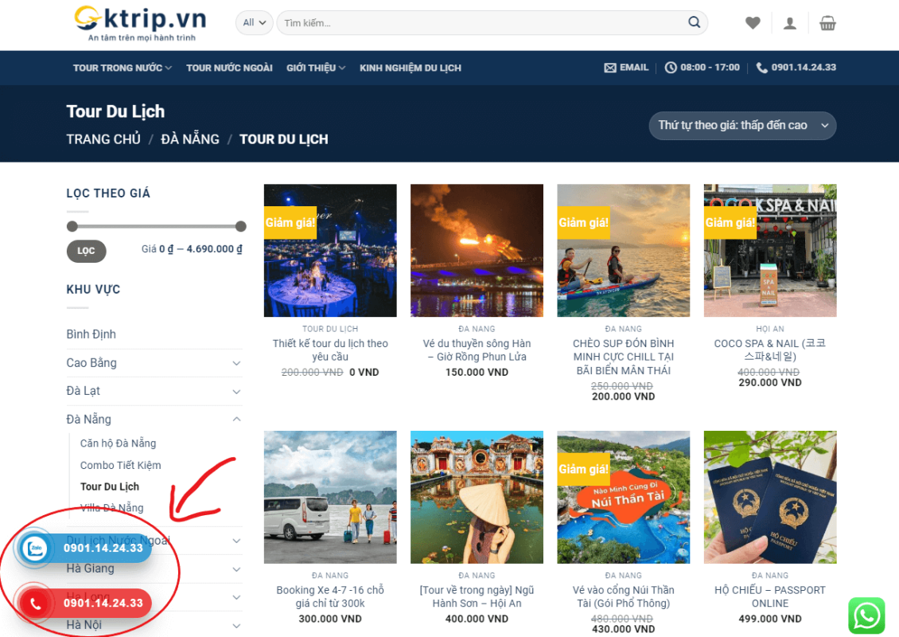Open the passport product thumbnail
The height and width of the screenshot is (637, 899).
pos(770,497)
